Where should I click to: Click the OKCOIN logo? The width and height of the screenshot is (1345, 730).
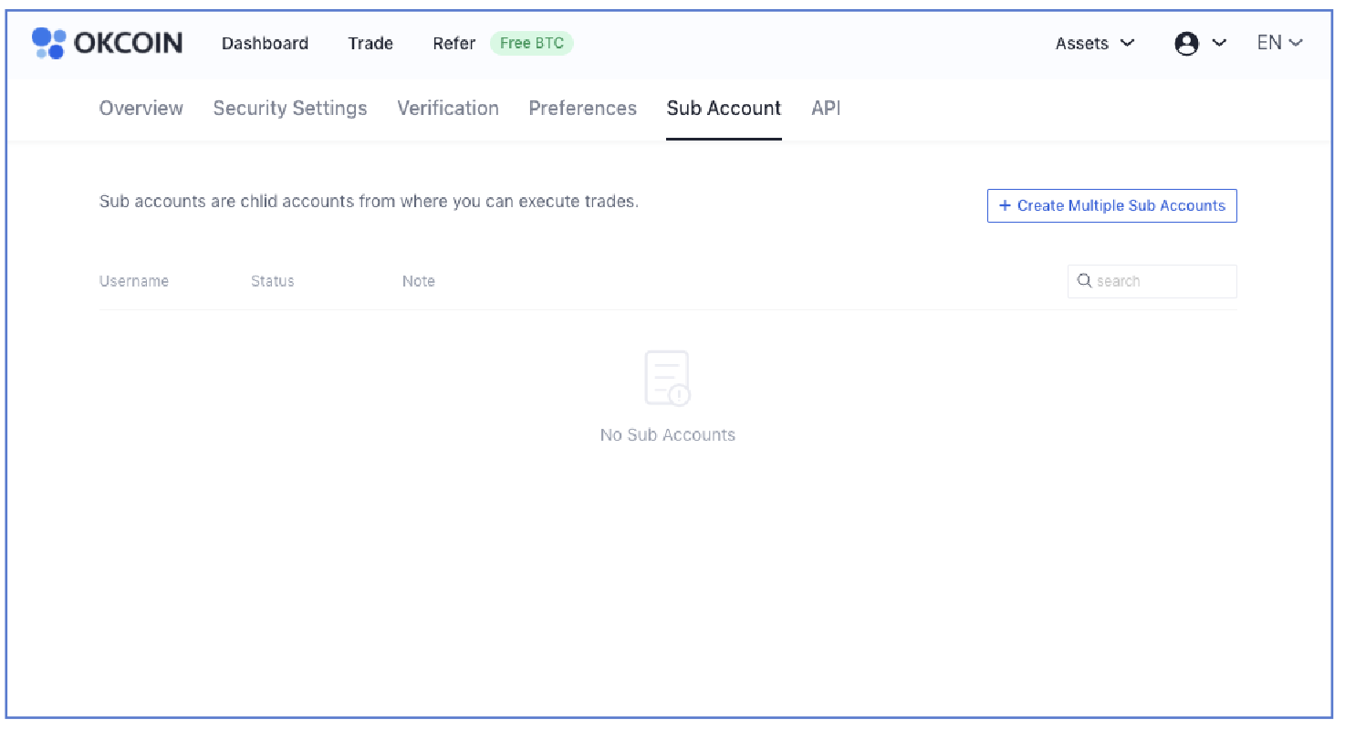pyautogui.click(x=108, y=43)
